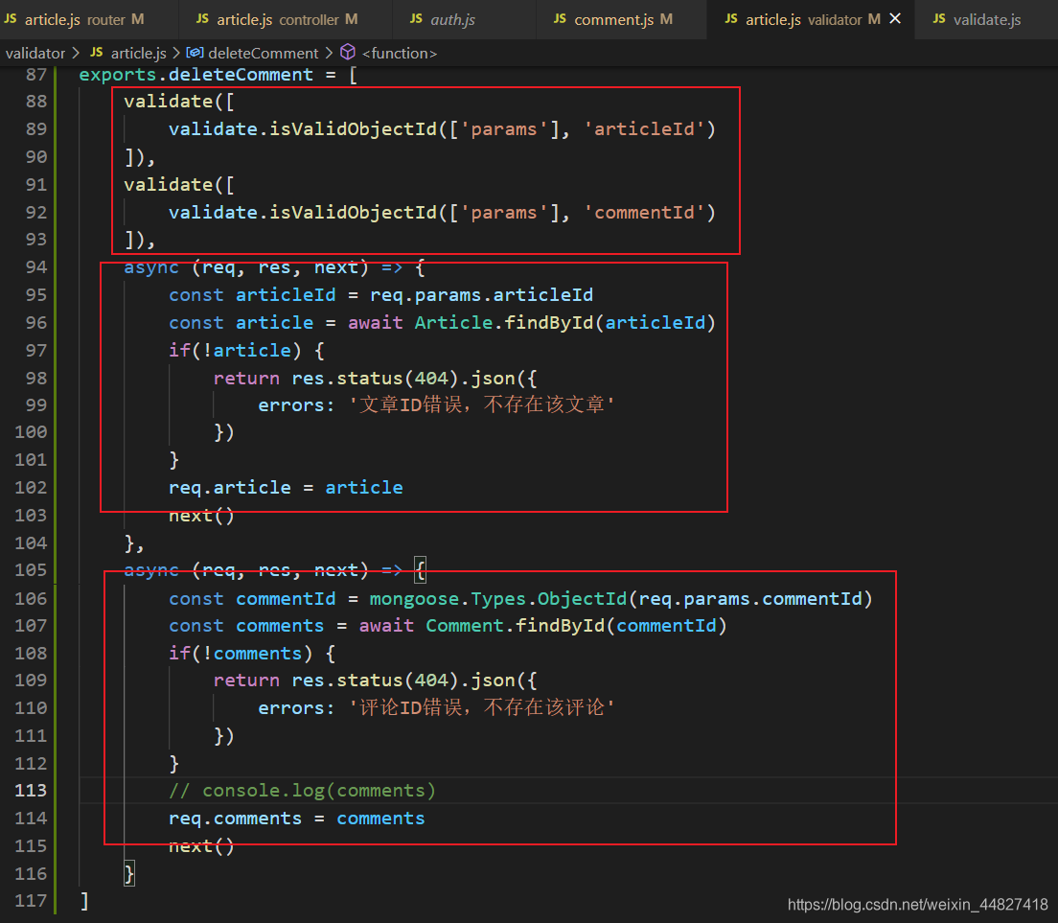1058x923 pixels.
Task: Close the article.js validator tab
Action: (895, 19)
